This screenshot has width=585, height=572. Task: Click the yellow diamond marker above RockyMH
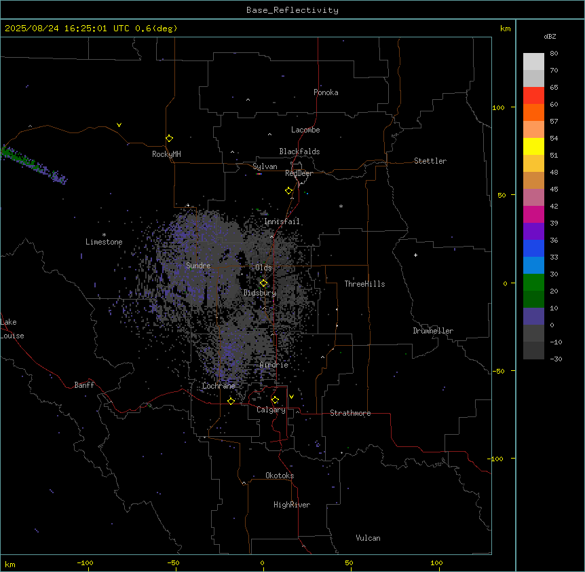point(169,139)
